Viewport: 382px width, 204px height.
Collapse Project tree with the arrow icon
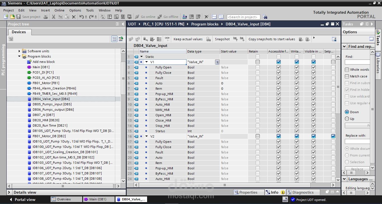click(x=123, y=24)
